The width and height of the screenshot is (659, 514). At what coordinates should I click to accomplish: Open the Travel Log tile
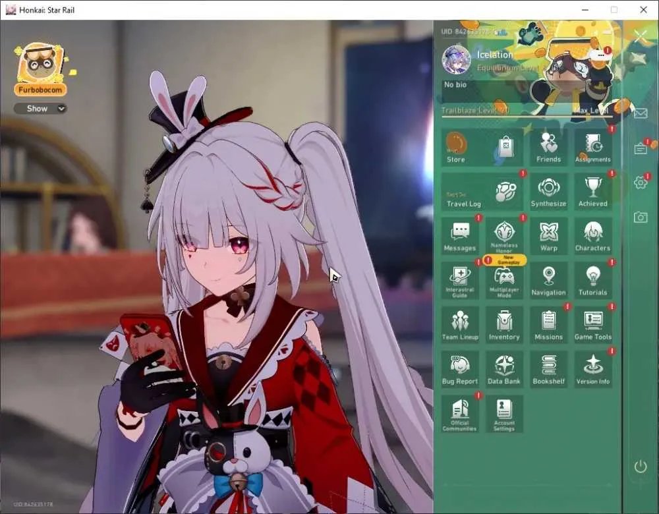click(x=482, y=191)
